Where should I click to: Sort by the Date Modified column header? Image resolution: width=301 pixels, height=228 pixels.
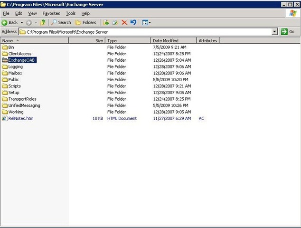tap(174, 41)
